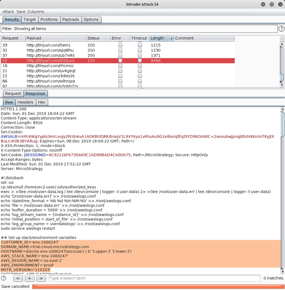Screen dimensions: 285x290
Task: Toggle Error checkbox for request 66
Action: click(120, 81)
